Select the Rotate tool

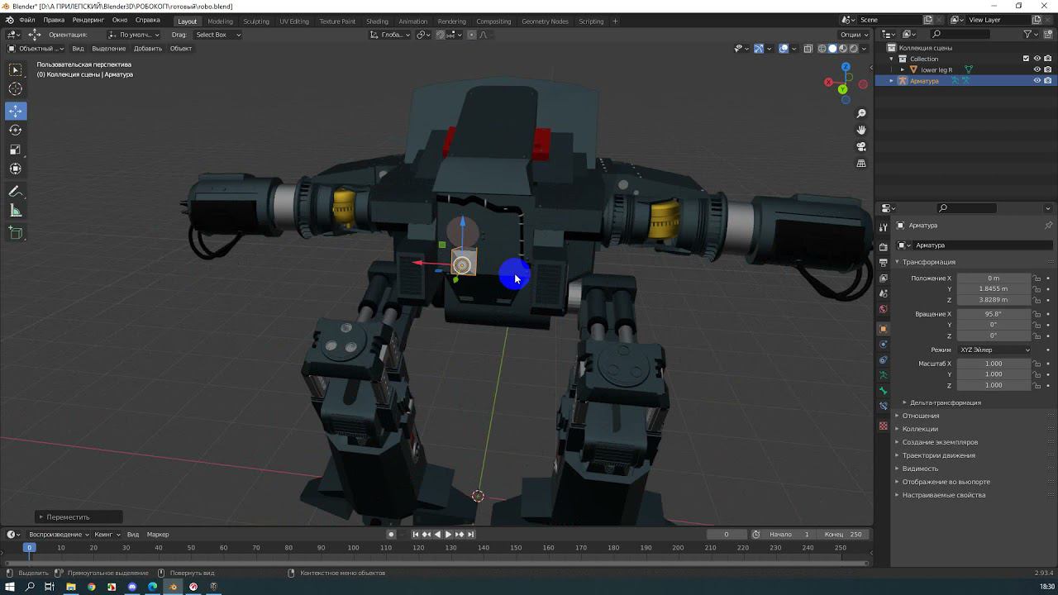pyautogui.click(x=16, y=131)
